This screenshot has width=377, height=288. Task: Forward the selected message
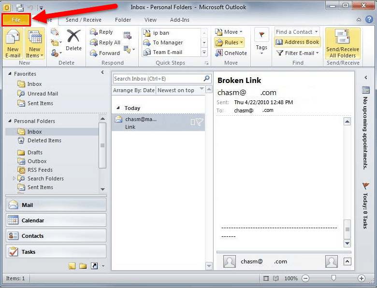[x=104, y=53]
